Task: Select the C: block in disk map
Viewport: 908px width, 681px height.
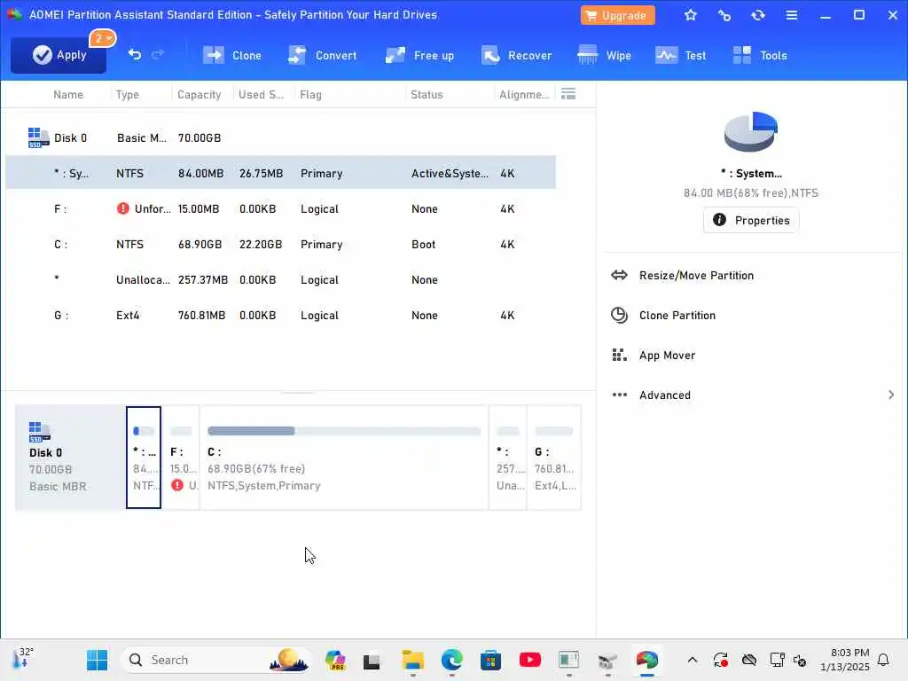Action: coord(344,458)
